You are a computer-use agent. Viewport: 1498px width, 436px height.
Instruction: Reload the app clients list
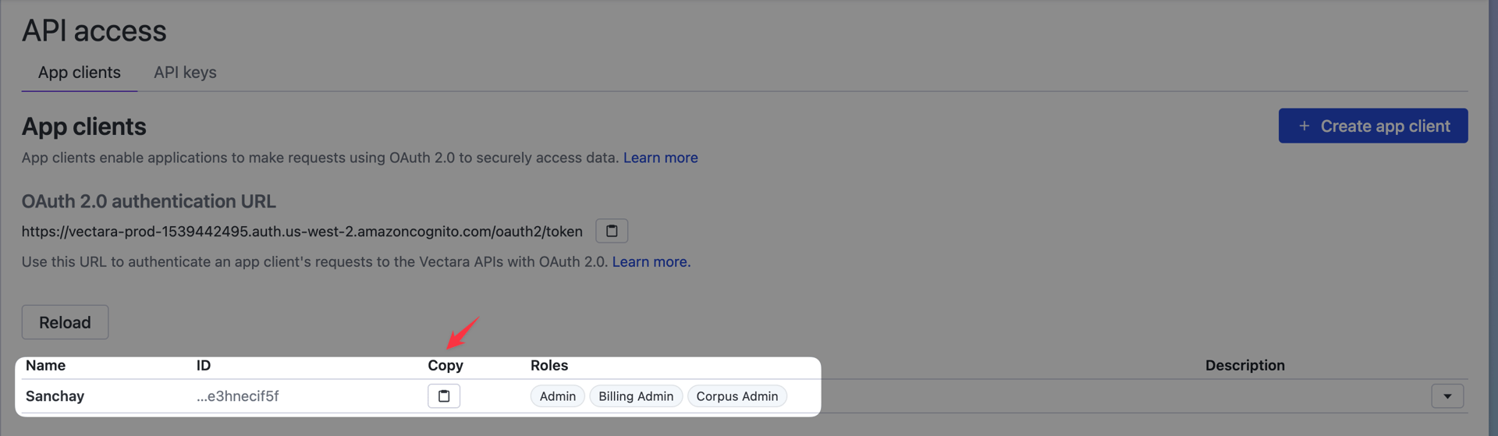(x=65, y=322)
